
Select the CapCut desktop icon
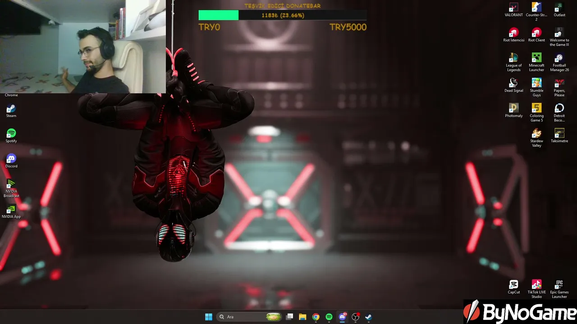pos(513,287)
